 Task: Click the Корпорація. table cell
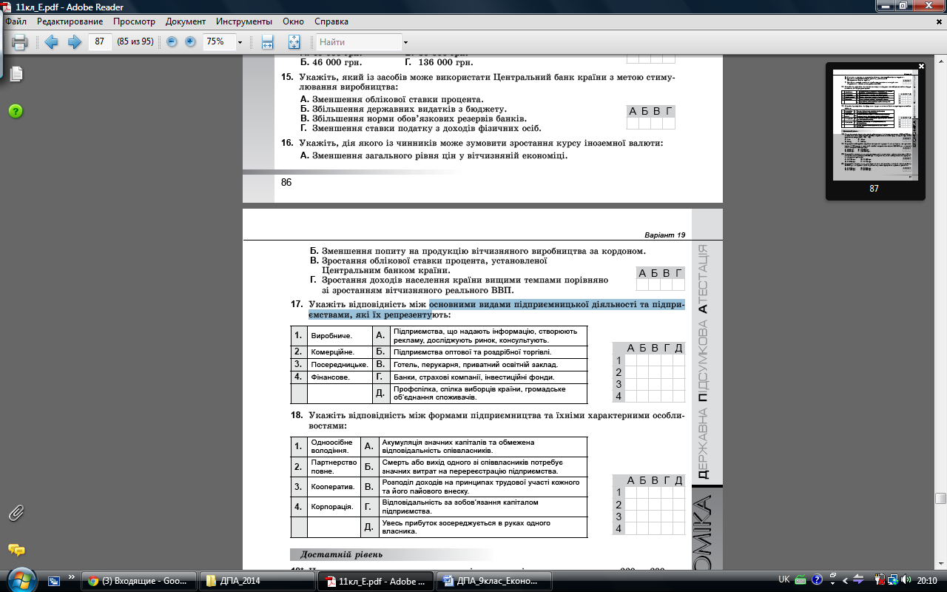333,507
